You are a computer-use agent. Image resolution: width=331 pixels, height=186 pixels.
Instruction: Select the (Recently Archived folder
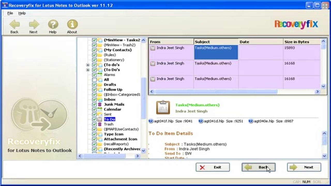click(x=122, y=149)
